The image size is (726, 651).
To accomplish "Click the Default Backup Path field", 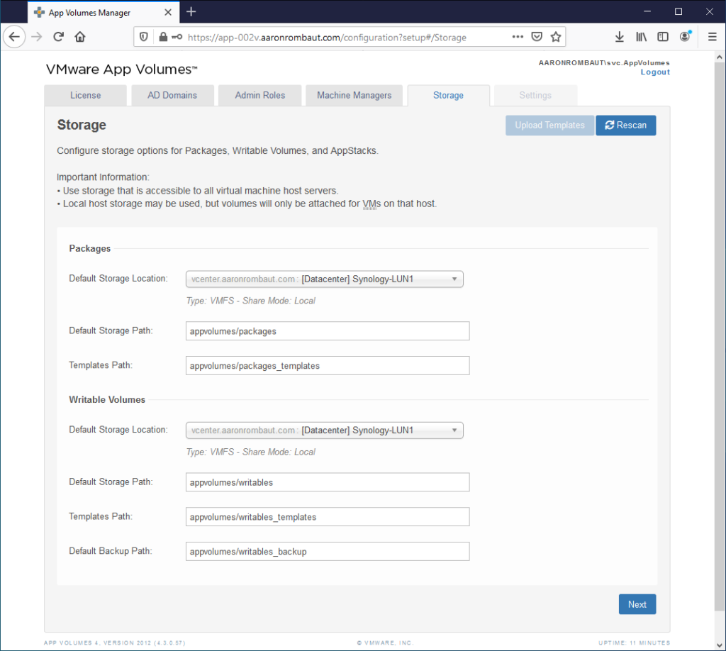I will point(328,552).
